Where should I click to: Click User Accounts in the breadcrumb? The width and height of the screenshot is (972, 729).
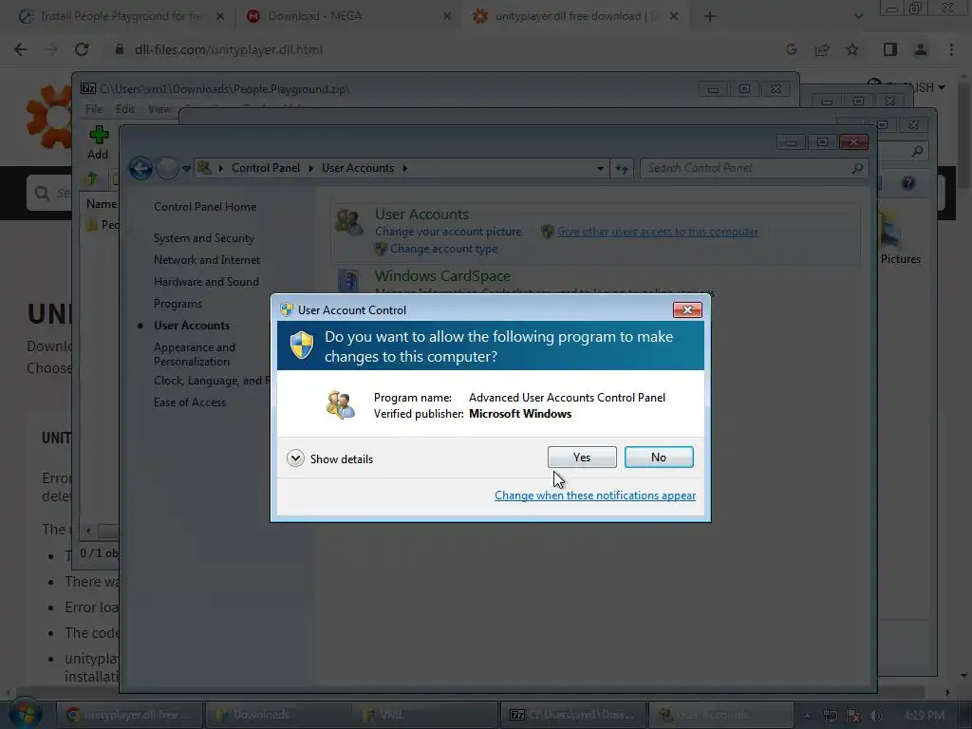[x=358, y=168]
